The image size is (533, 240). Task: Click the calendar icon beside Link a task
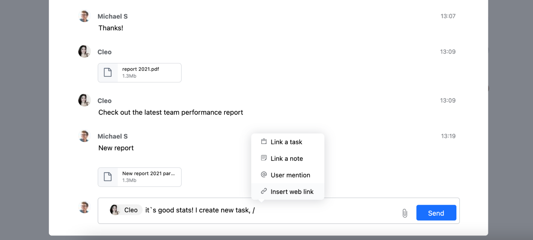(264, 142)
